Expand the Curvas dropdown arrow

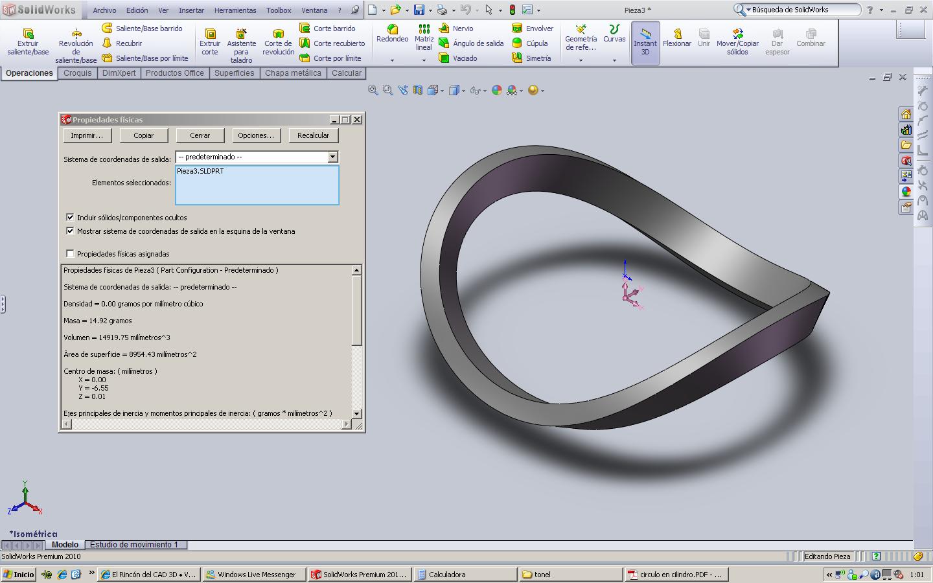[614, 60]
